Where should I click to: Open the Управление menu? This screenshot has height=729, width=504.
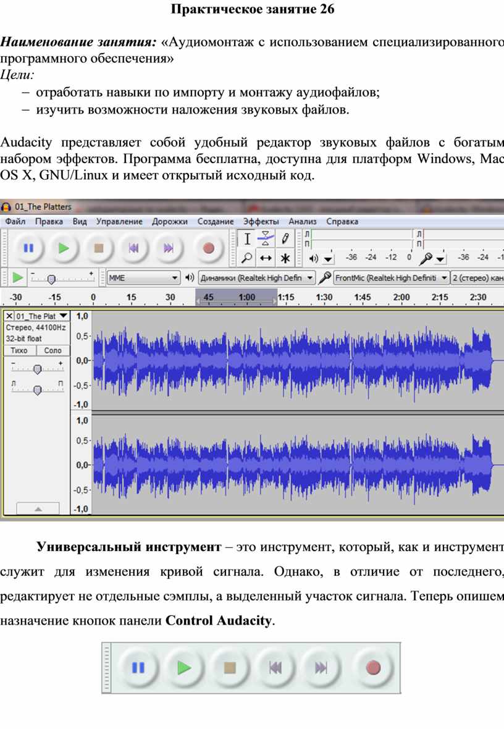pyautogui.click(x=119, y=221)
